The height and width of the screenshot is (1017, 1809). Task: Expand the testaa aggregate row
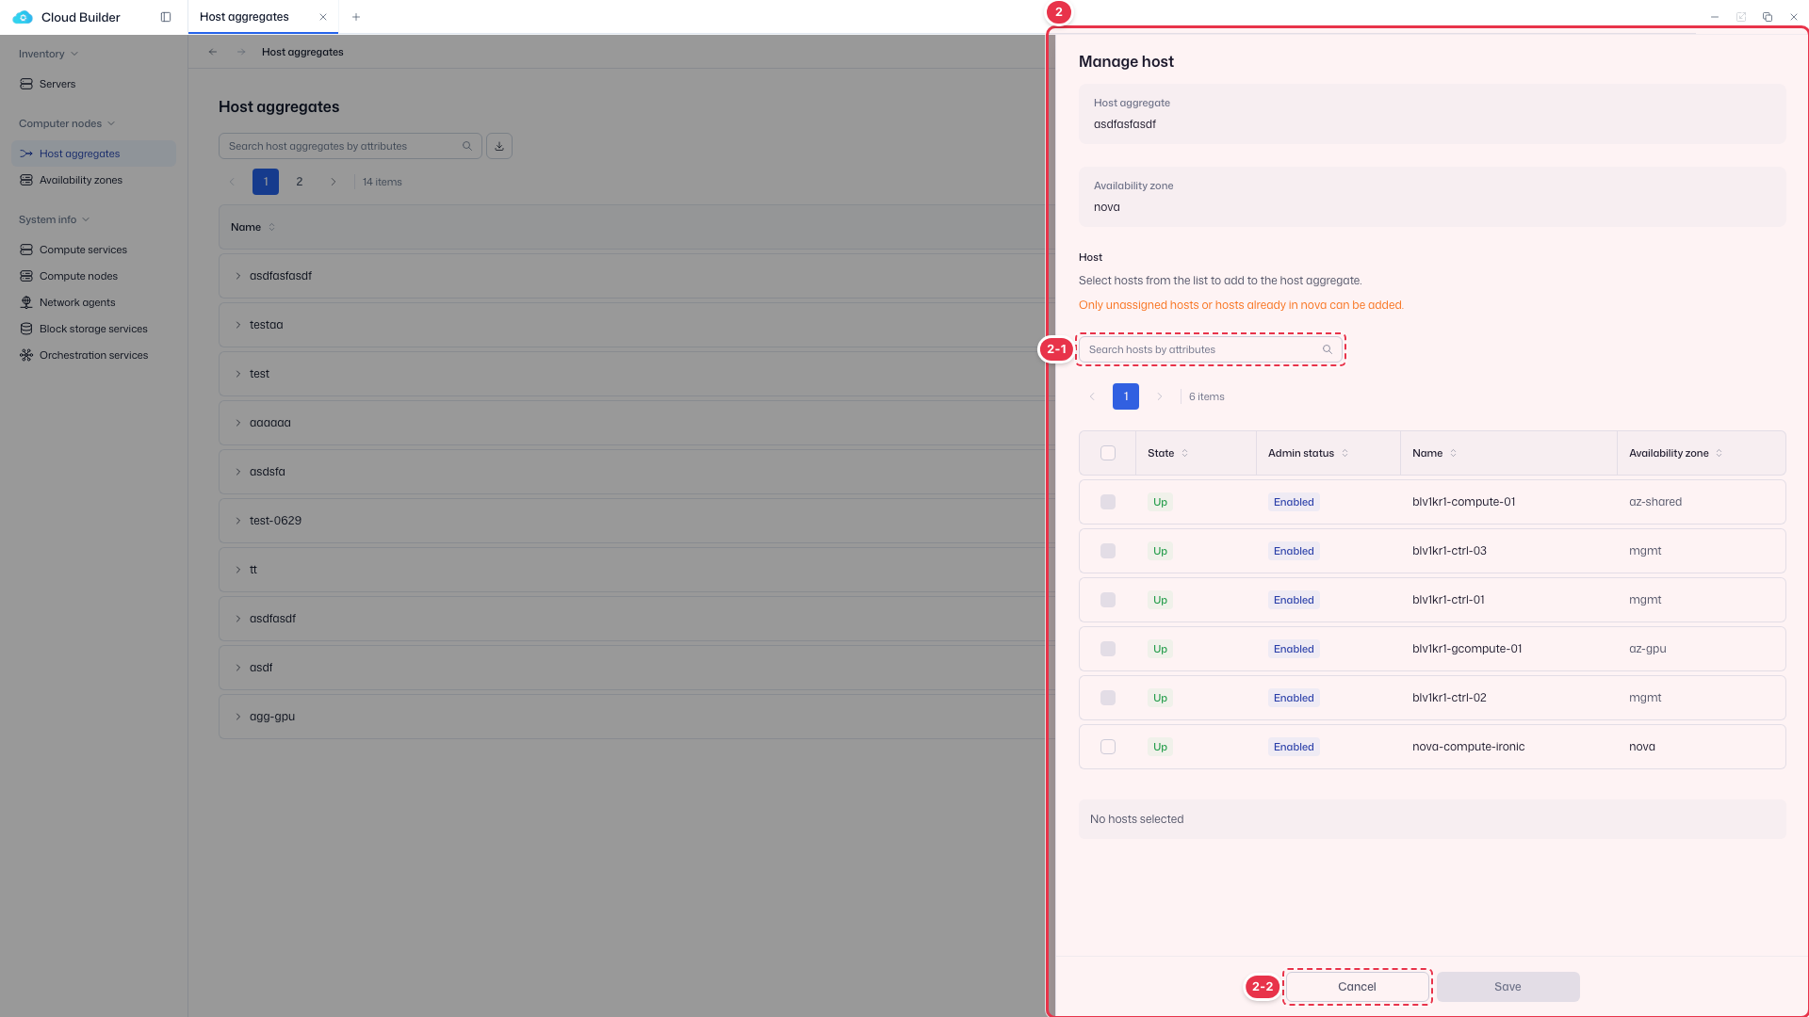pyautogui.click(x=238, y=325)
